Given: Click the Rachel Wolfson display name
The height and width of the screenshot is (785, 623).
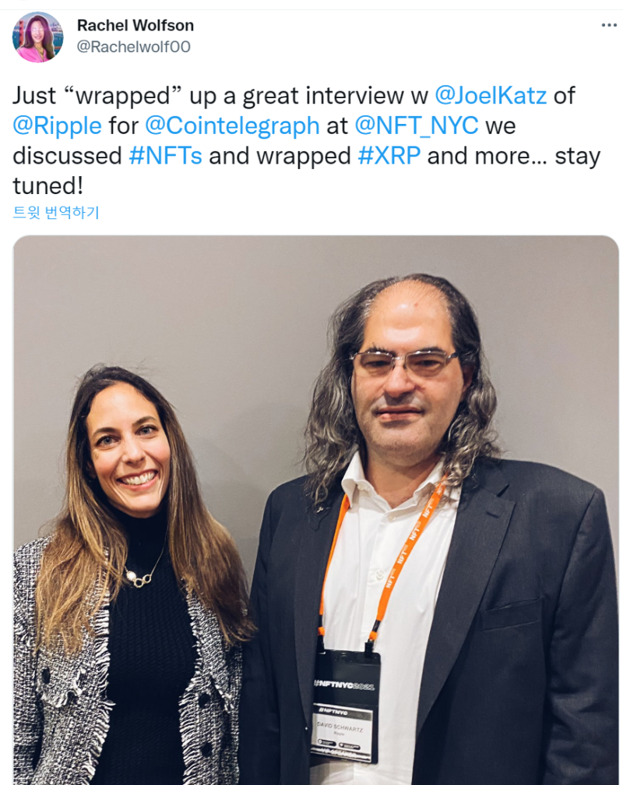Looking at the screenshot, I should tap(135, 25).
